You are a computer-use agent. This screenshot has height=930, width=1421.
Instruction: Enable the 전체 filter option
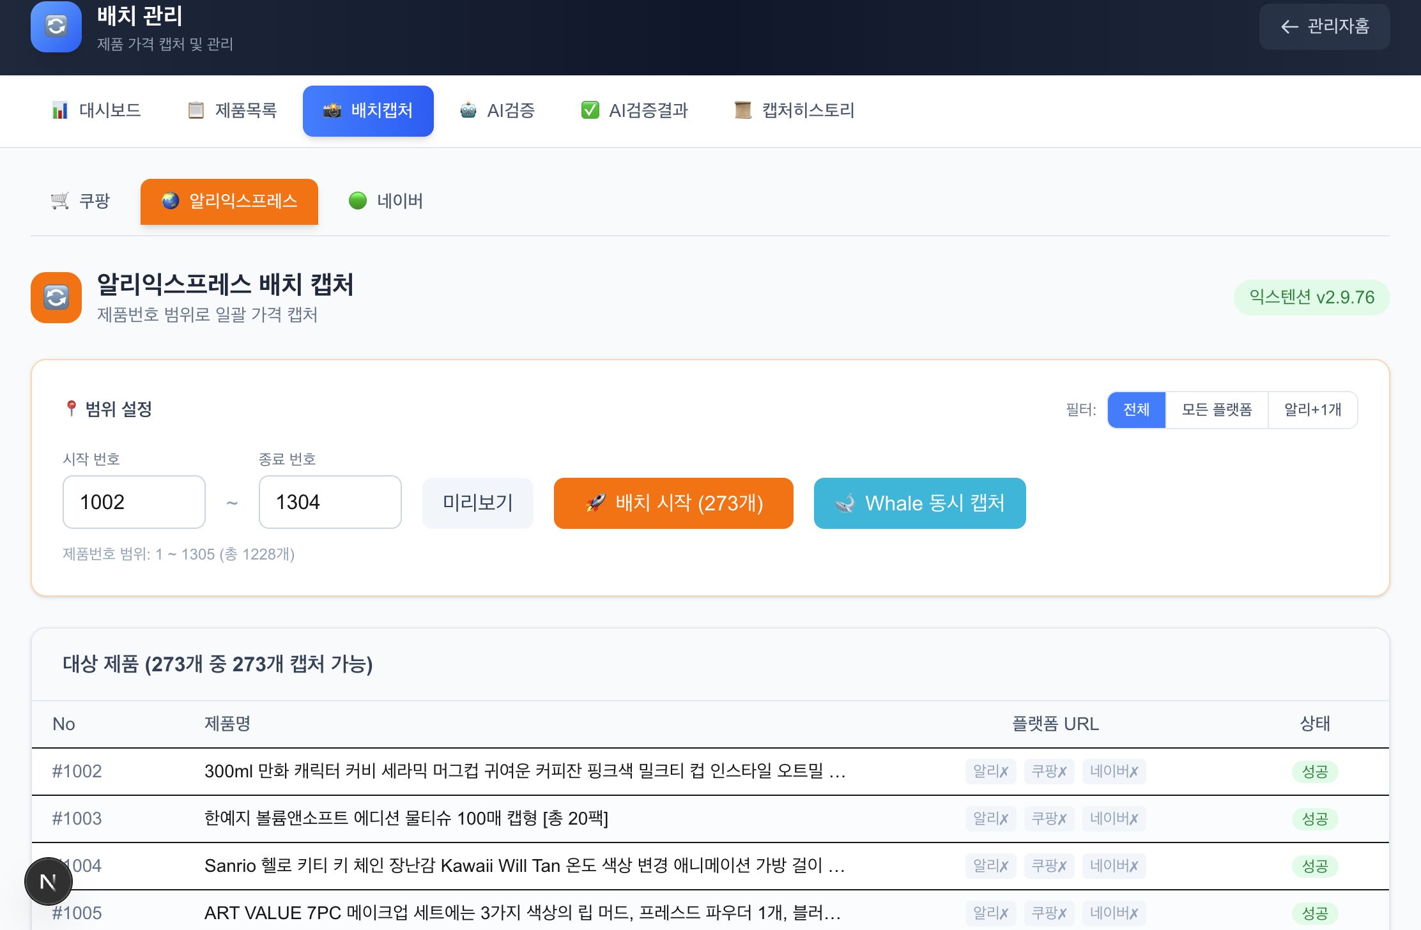[x=1136, y=409]
